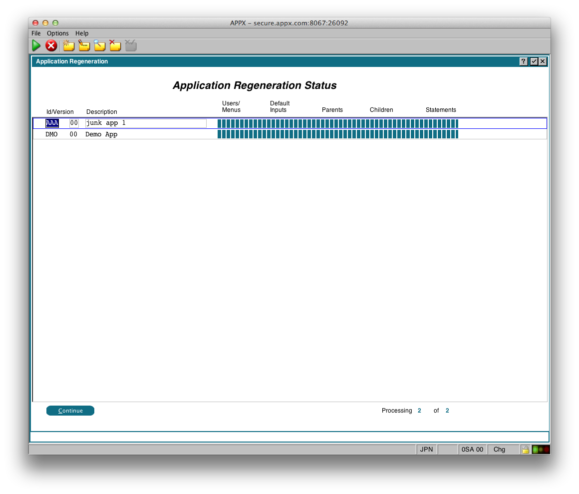The image size is (579, 494).
Task: Open the inquire note icon with magnifier
Action: tap(100, 46)
